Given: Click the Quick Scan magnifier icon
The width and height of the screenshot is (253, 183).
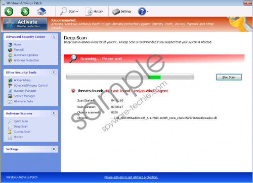Looking at the screenshot, I should pos(10,121).
